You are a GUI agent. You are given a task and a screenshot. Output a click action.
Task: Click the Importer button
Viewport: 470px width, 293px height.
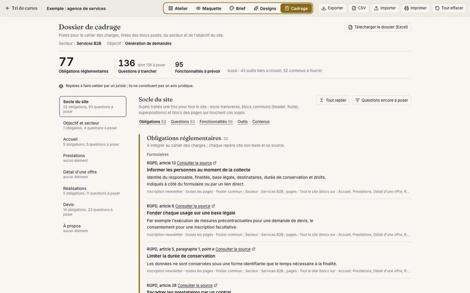385,8
